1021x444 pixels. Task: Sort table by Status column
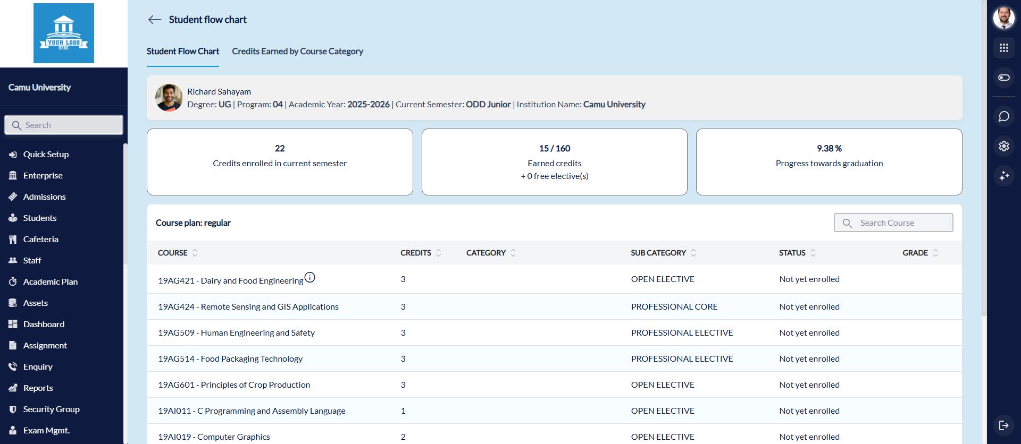click(x=813, y=253)
